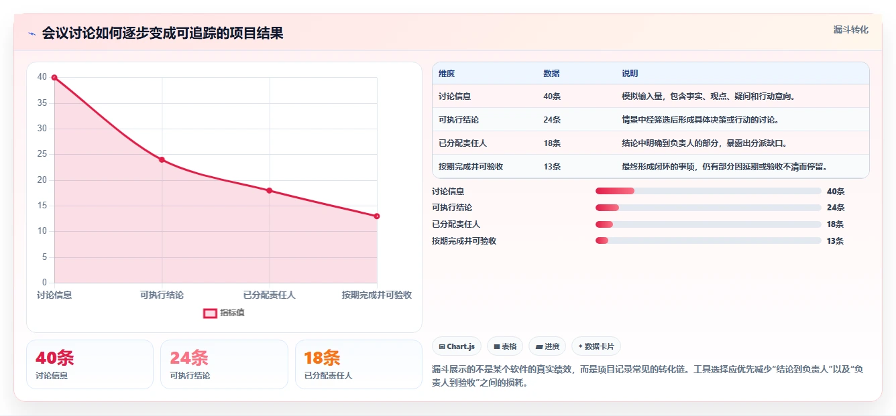This screenshot has height=416, width=896.
Task: Click the chart data point for 已分配责任人
Action: [270, 190]
